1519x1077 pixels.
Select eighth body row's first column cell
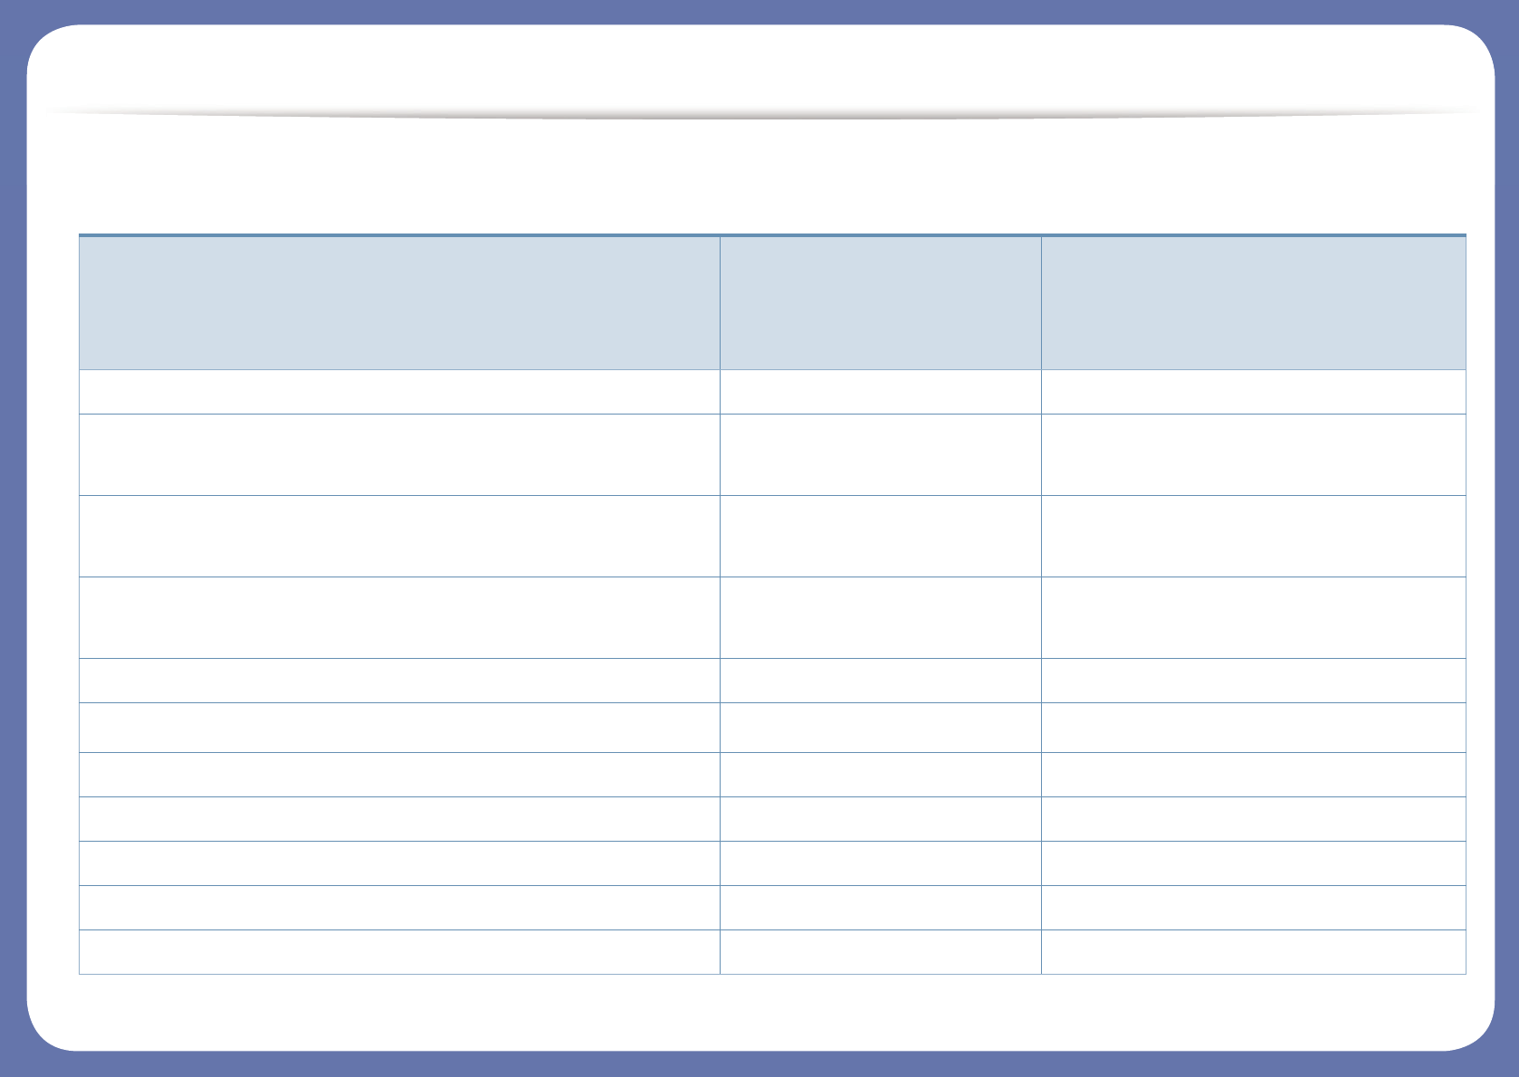tap(399, 819)
